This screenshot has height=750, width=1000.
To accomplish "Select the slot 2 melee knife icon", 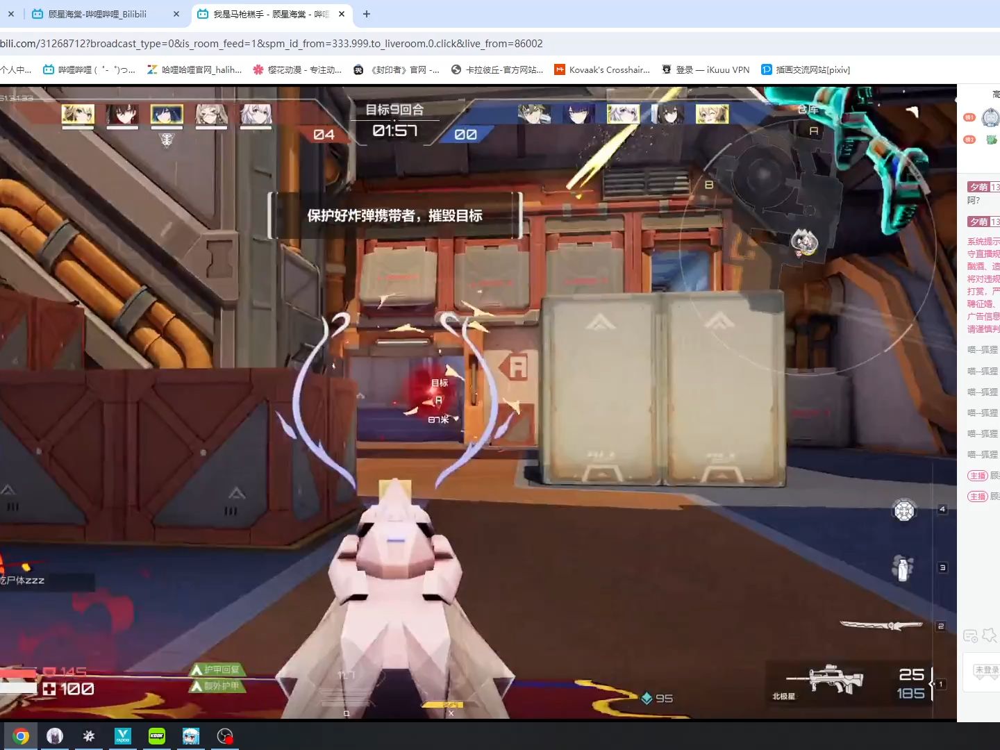I will tap(881, 626).
